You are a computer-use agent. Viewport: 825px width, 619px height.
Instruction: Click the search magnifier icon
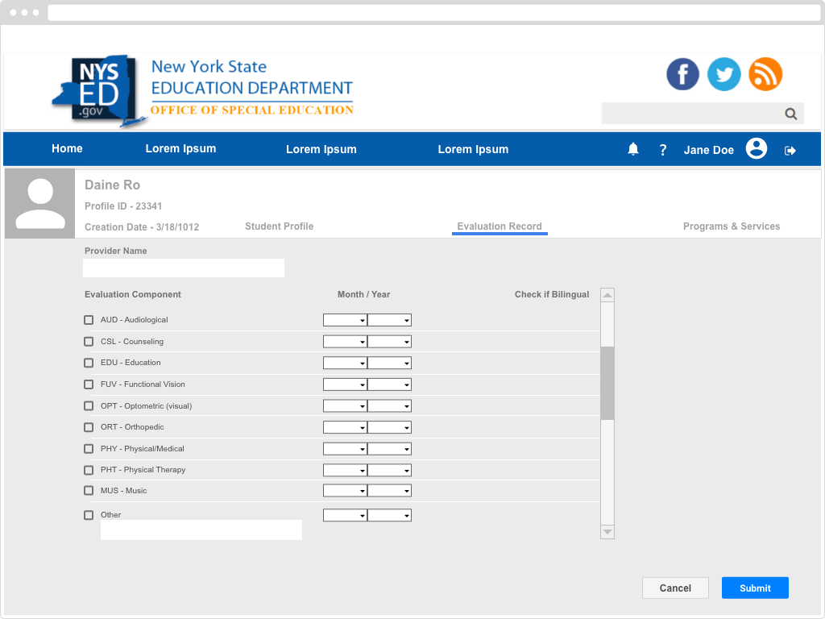pyautogui.click(x=791, y=114)
